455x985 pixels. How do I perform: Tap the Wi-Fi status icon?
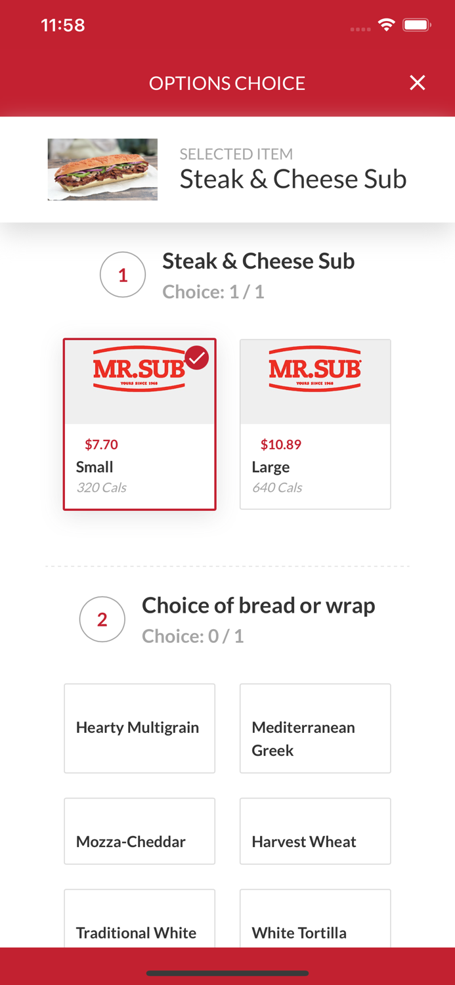click(x=387, y=24)
